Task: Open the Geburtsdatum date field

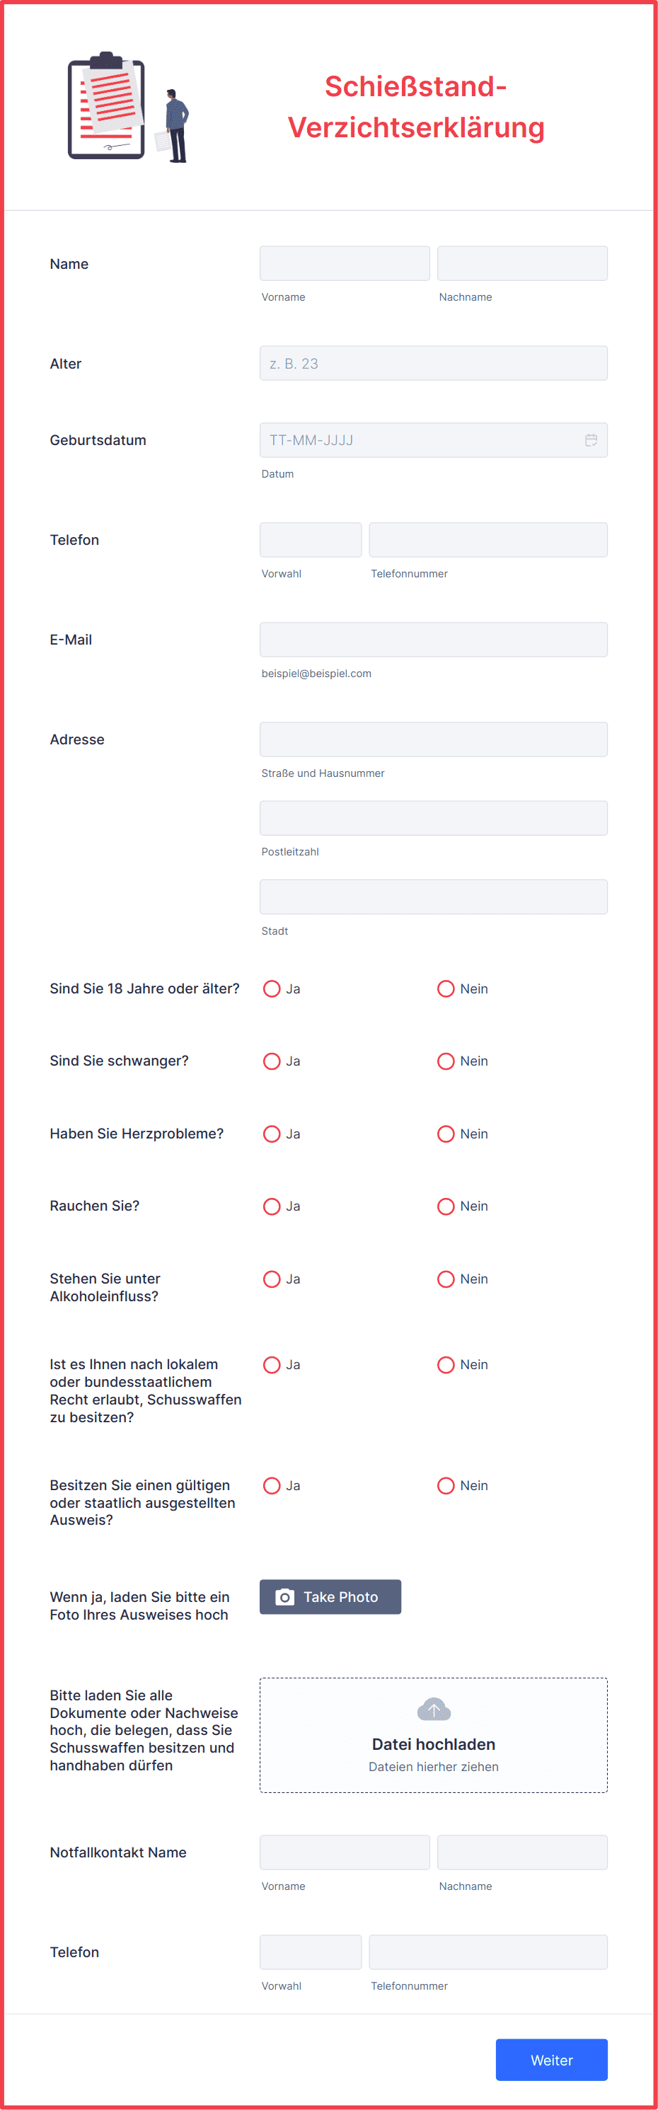Action: [418, 440]
